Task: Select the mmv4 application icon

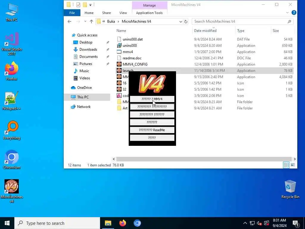Action: click(x=119, y=52)
